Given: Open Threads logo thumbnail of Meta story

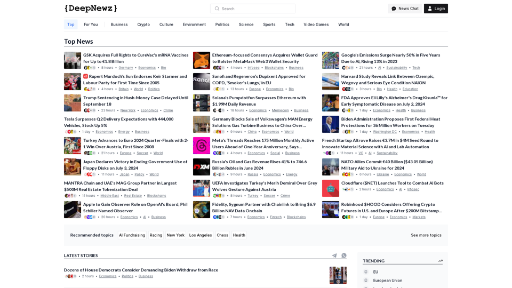Looking at the screenshot, I should click(202, 146).
